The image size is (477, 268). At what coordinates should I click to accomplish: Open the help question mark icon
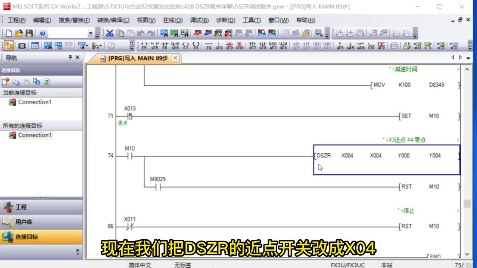[x=42, y=33]
